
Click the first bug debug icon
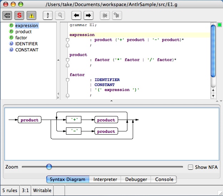point(105,15)
